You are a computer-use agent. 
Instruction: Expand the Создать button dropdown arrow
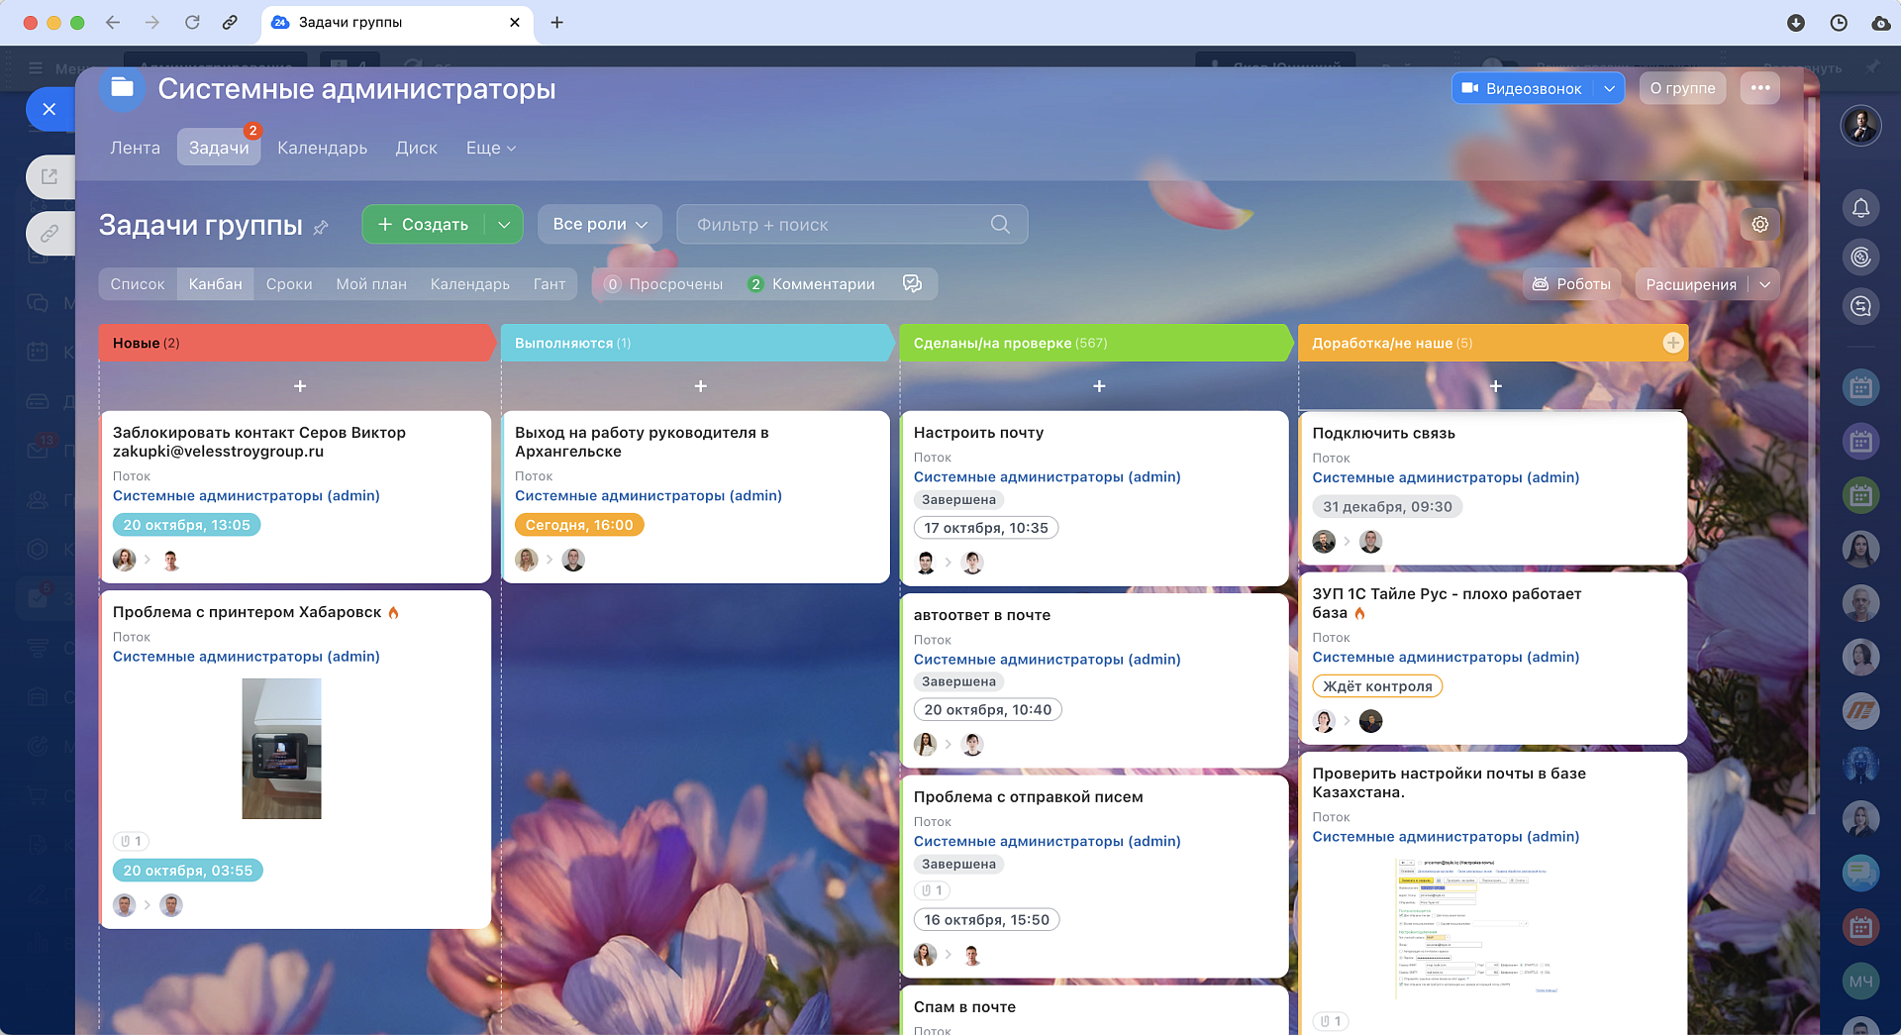coord(504,225)
